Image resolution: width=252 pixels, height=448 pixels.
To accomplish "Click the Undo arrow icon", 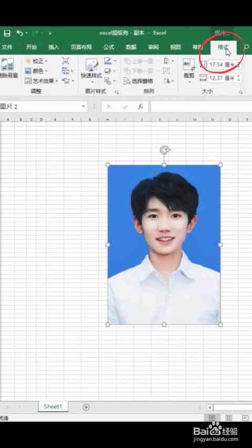I will [20, 33].
